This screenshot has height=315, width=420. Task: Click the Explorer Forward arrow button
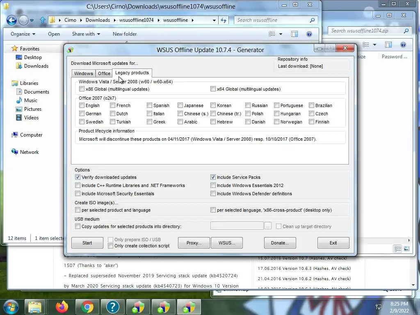[23, 20]
